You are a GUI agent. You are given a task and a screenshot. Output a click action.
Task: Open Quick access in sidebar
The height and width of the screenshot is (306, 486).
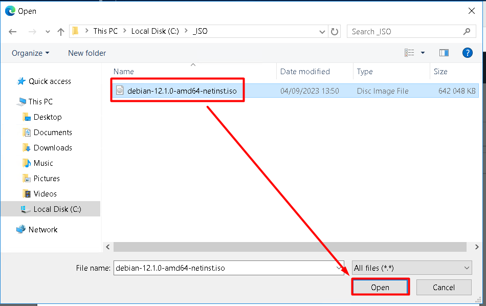pos(50,81)
